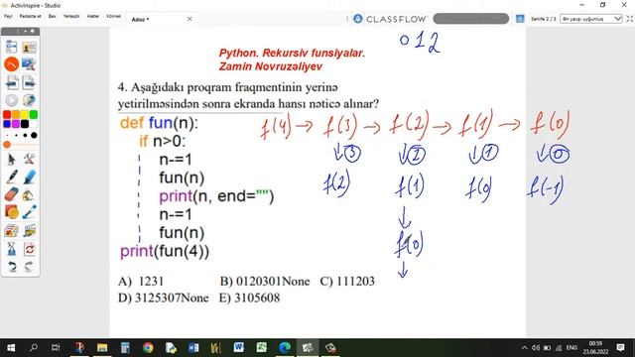Click the blue page browser icon near Səhifə 2/3
The height and width of the screenshot is (357, 635).
pyautogui.click(x=520, y=19)
